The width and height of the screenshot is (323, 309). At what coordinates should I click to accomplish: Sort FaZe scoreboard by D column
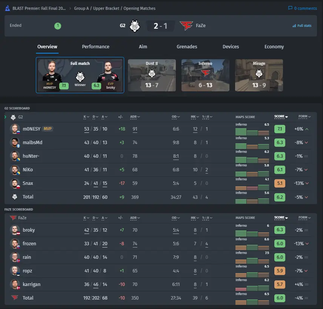pyautogui.click(x=95, y=218)
